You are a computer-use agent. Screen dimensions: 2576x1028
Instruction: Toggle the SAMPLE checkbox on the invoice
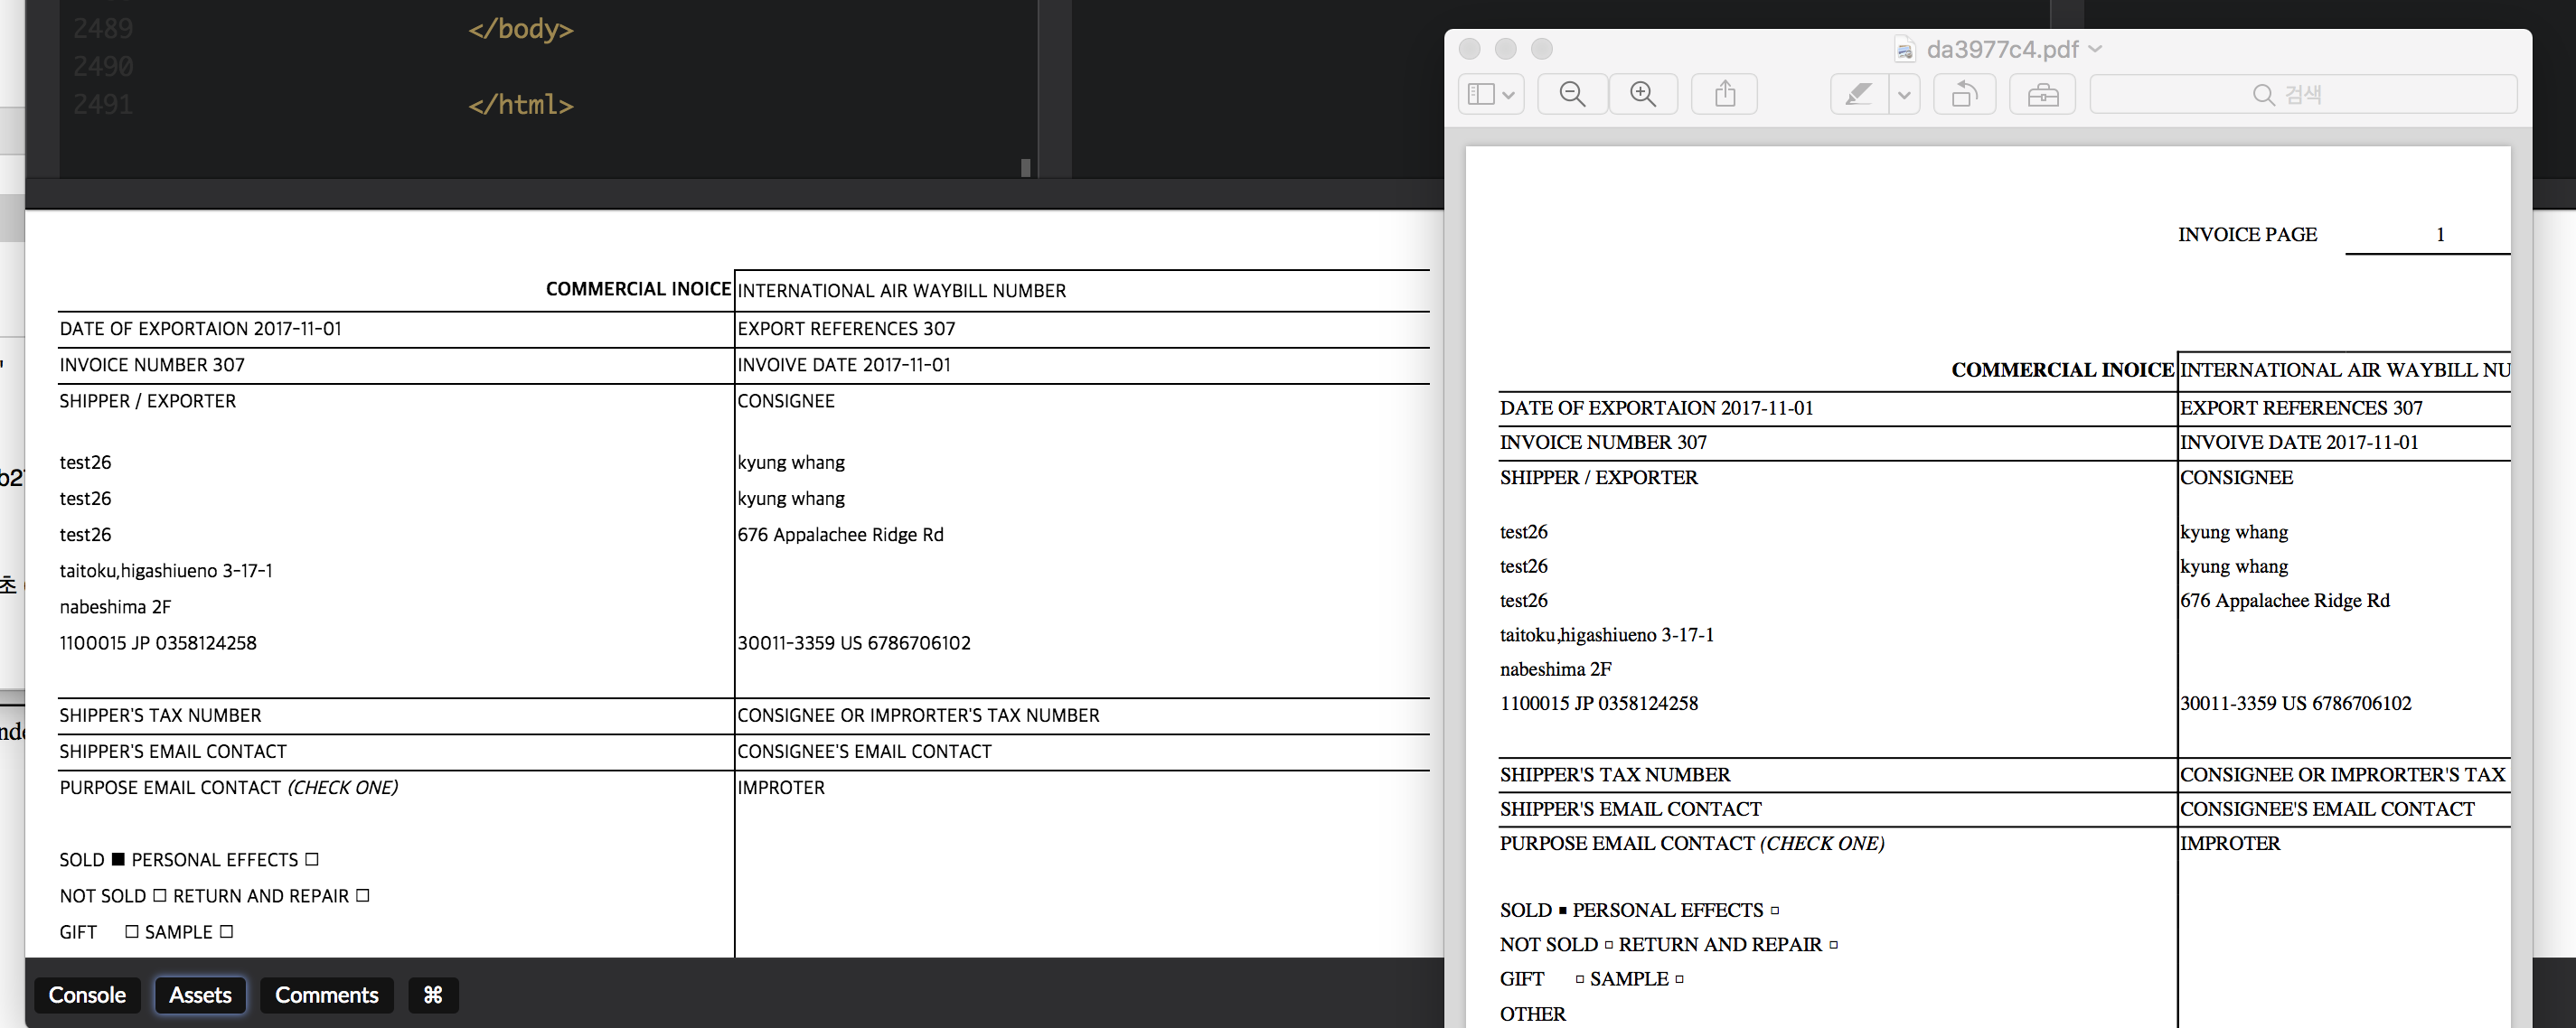tap(229, 931)
